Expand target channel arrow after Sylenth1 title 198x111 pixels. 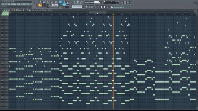(53, 10)
